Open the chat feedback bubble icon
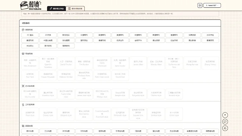The image size is (242, 136). (225, 122)
